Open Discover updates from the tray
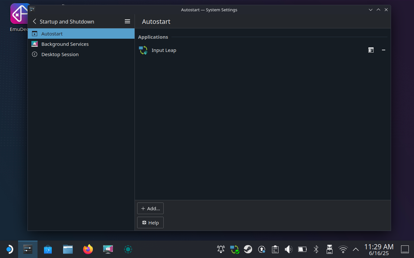This screenshot has width=414, height=258. [262, 249]
